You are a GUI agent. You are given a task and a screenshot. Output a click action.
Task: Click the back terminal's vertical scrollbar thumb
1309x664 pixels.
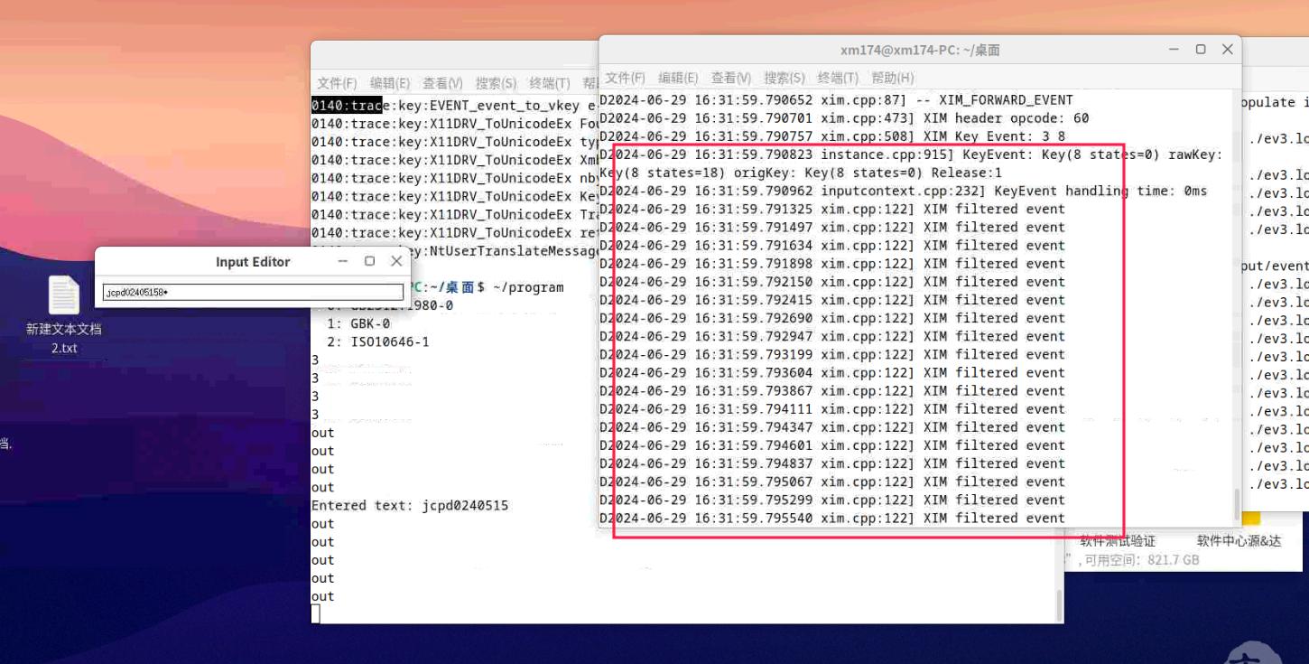[1059, 603]
